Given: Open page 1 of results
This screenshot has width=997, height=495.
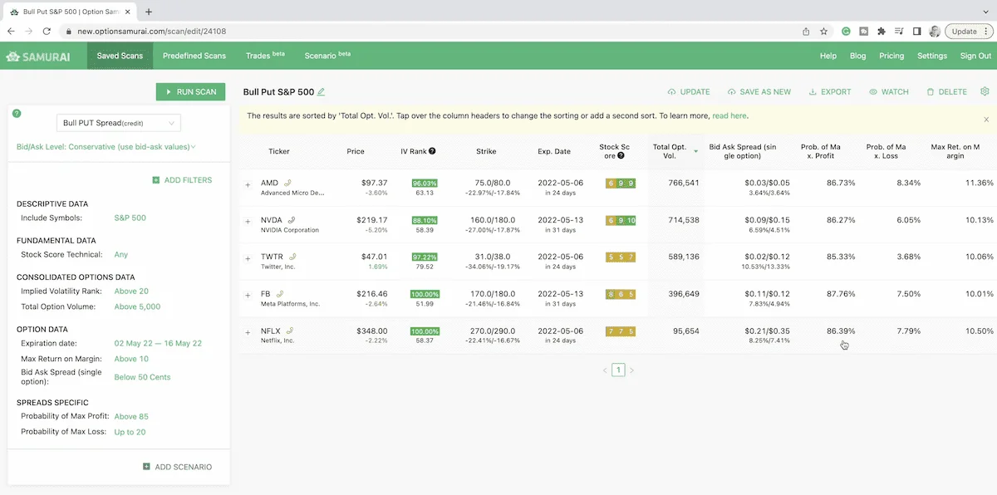Looking at the screenshot, I should [618, 370].
